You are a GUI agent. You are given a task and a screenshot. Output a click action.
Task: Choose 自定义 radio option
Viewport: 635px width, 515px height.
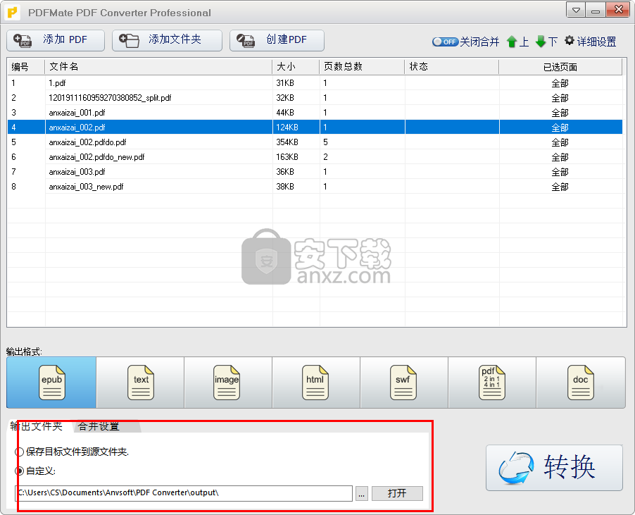(x=35, y=471)
